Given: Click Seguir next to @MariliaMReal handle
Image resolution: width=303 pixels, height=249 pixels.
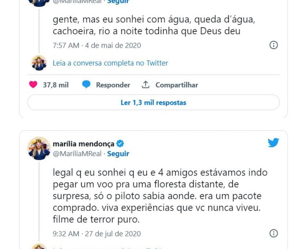Looking at the screenshot, I should pyautogui.click(x=118, y=154).
